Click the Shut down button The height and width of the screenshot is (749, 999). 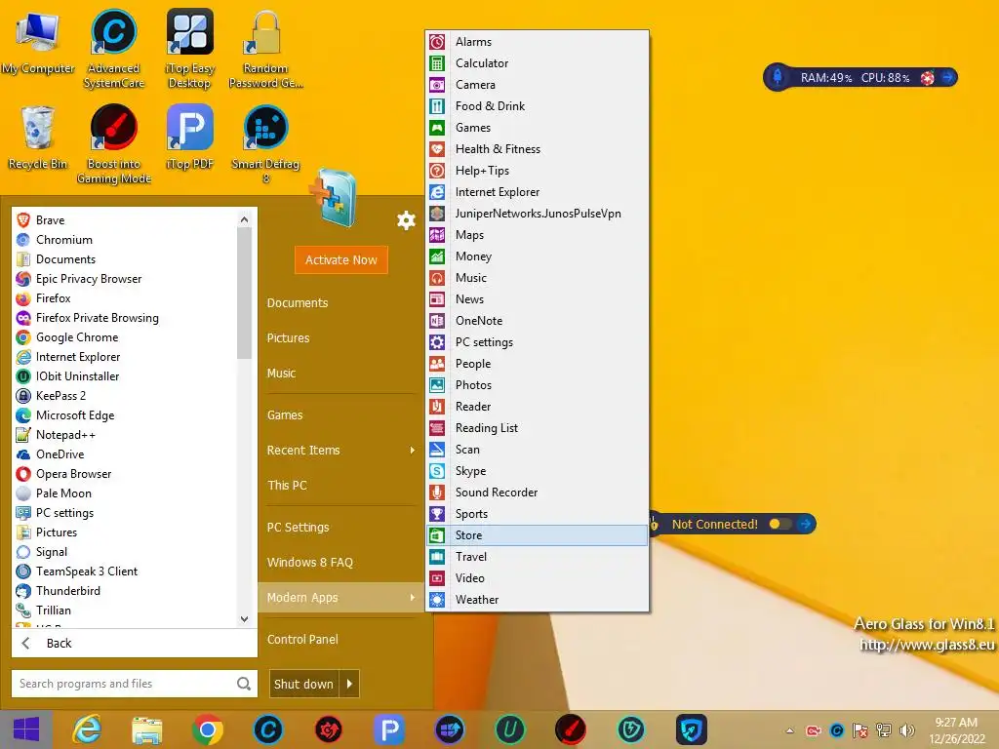tap(304, 684)
